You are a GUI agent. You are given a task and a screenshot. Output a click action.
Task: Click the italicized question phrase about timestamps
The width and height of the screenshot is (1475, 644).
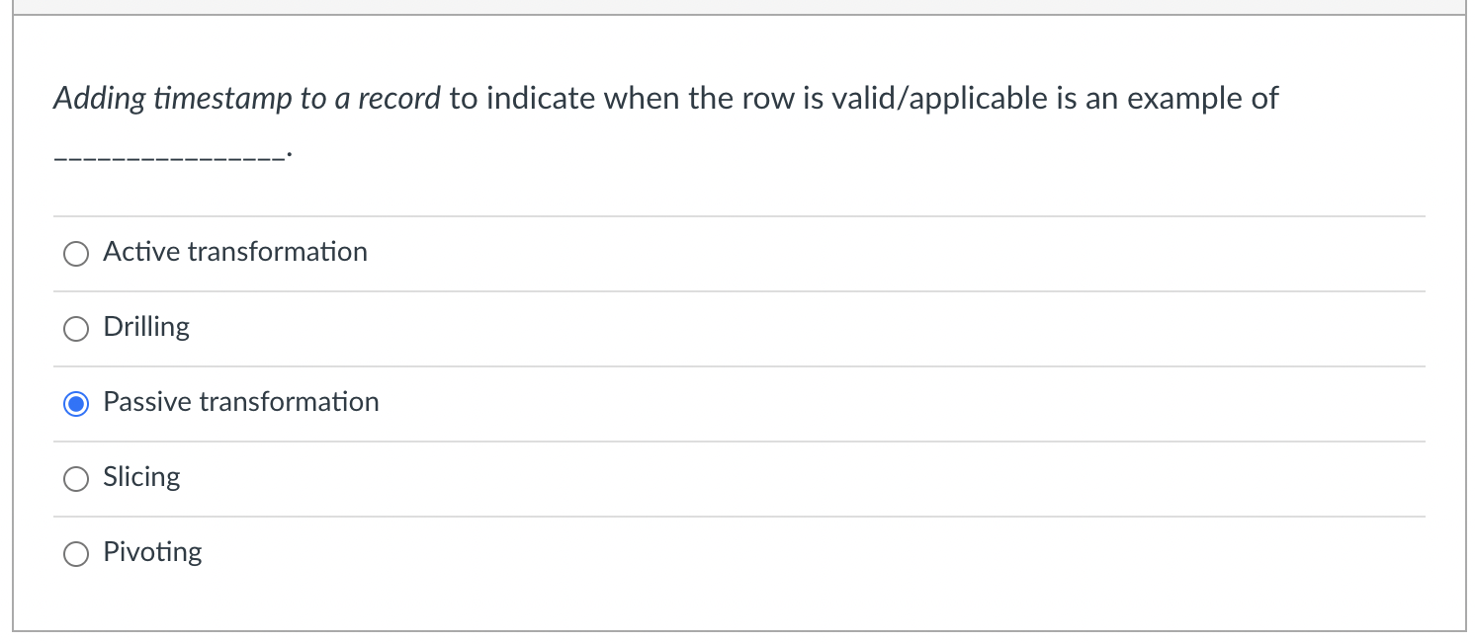click(246, 98)
